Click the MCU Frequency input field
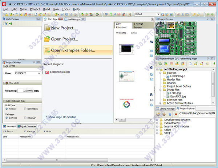 coord(25,91)
